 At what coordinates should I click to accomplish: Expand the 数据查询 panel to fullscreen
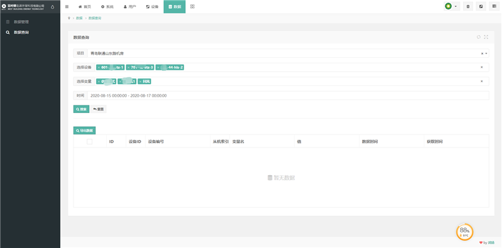486,37
